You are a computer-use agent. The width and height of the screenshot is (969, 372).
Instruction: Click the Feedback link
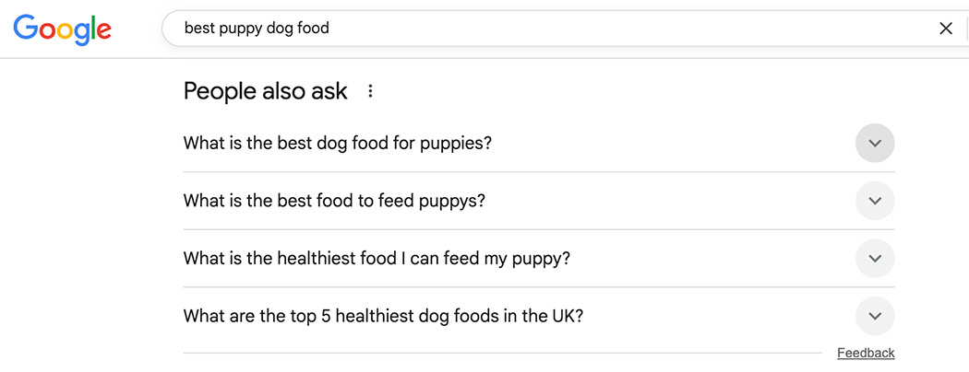tap(866, 353)
